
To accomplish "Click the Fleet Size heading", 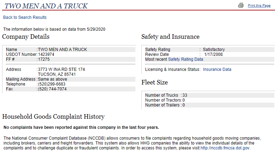I will (155, 82).
